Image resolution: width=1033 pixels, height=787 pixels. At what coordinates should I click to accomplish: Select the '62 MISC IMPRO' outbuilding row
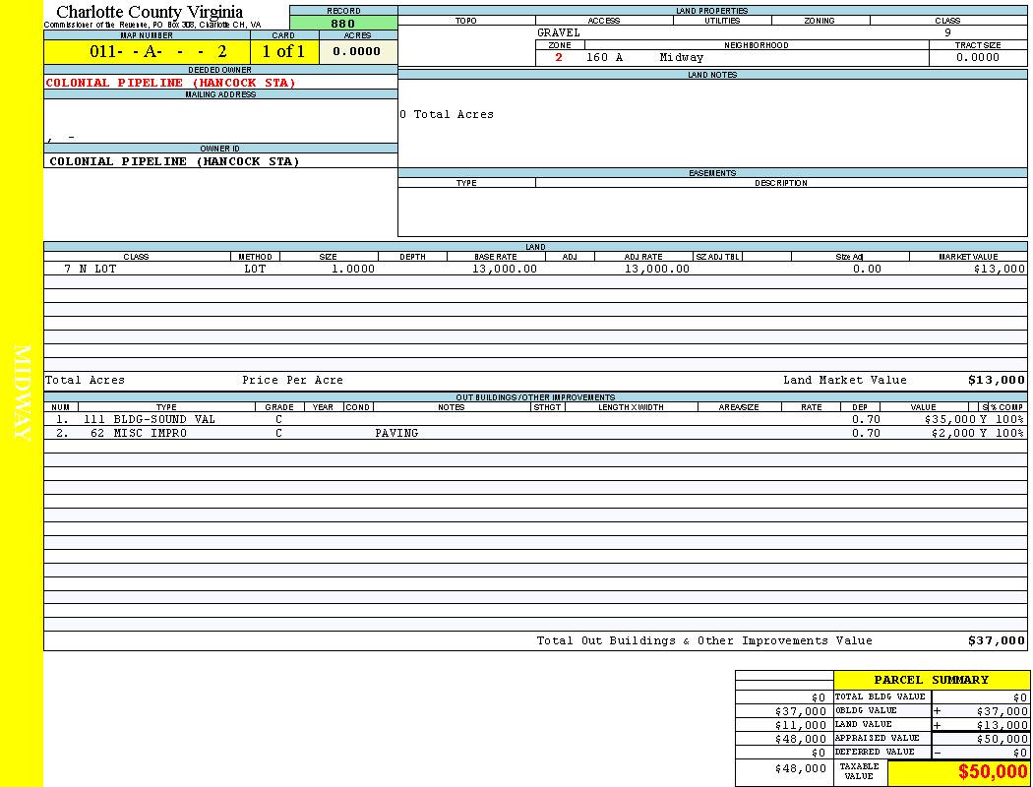click(138, 433)
